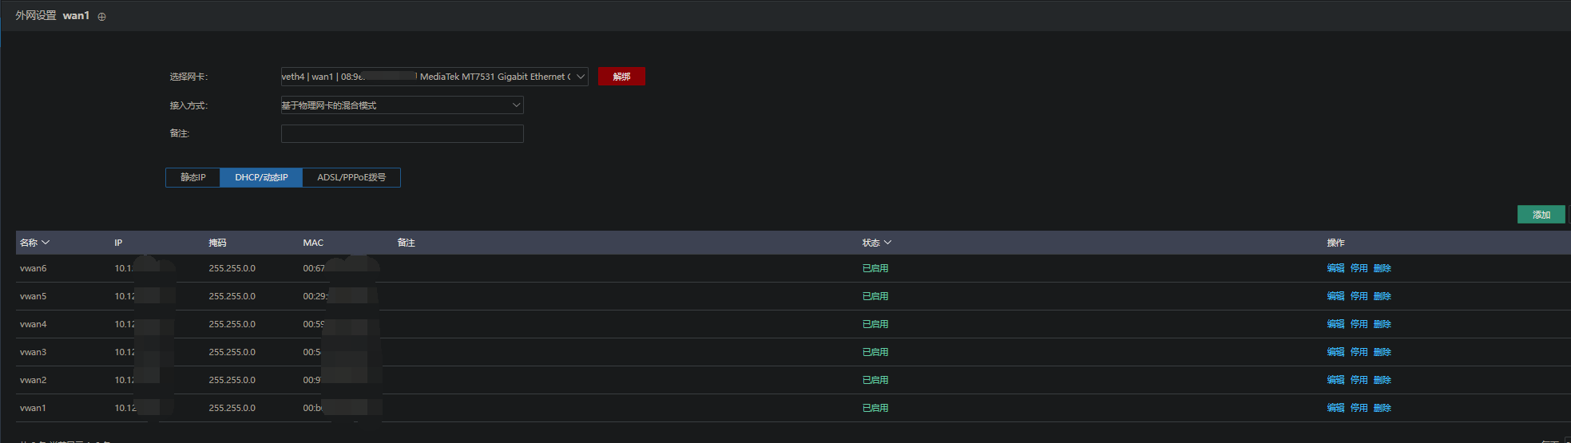This screenshot has width=1571, height=443.
Task: Click the red 解绑 unbind button
Action: pyautogui.click(x=621, y=77)
